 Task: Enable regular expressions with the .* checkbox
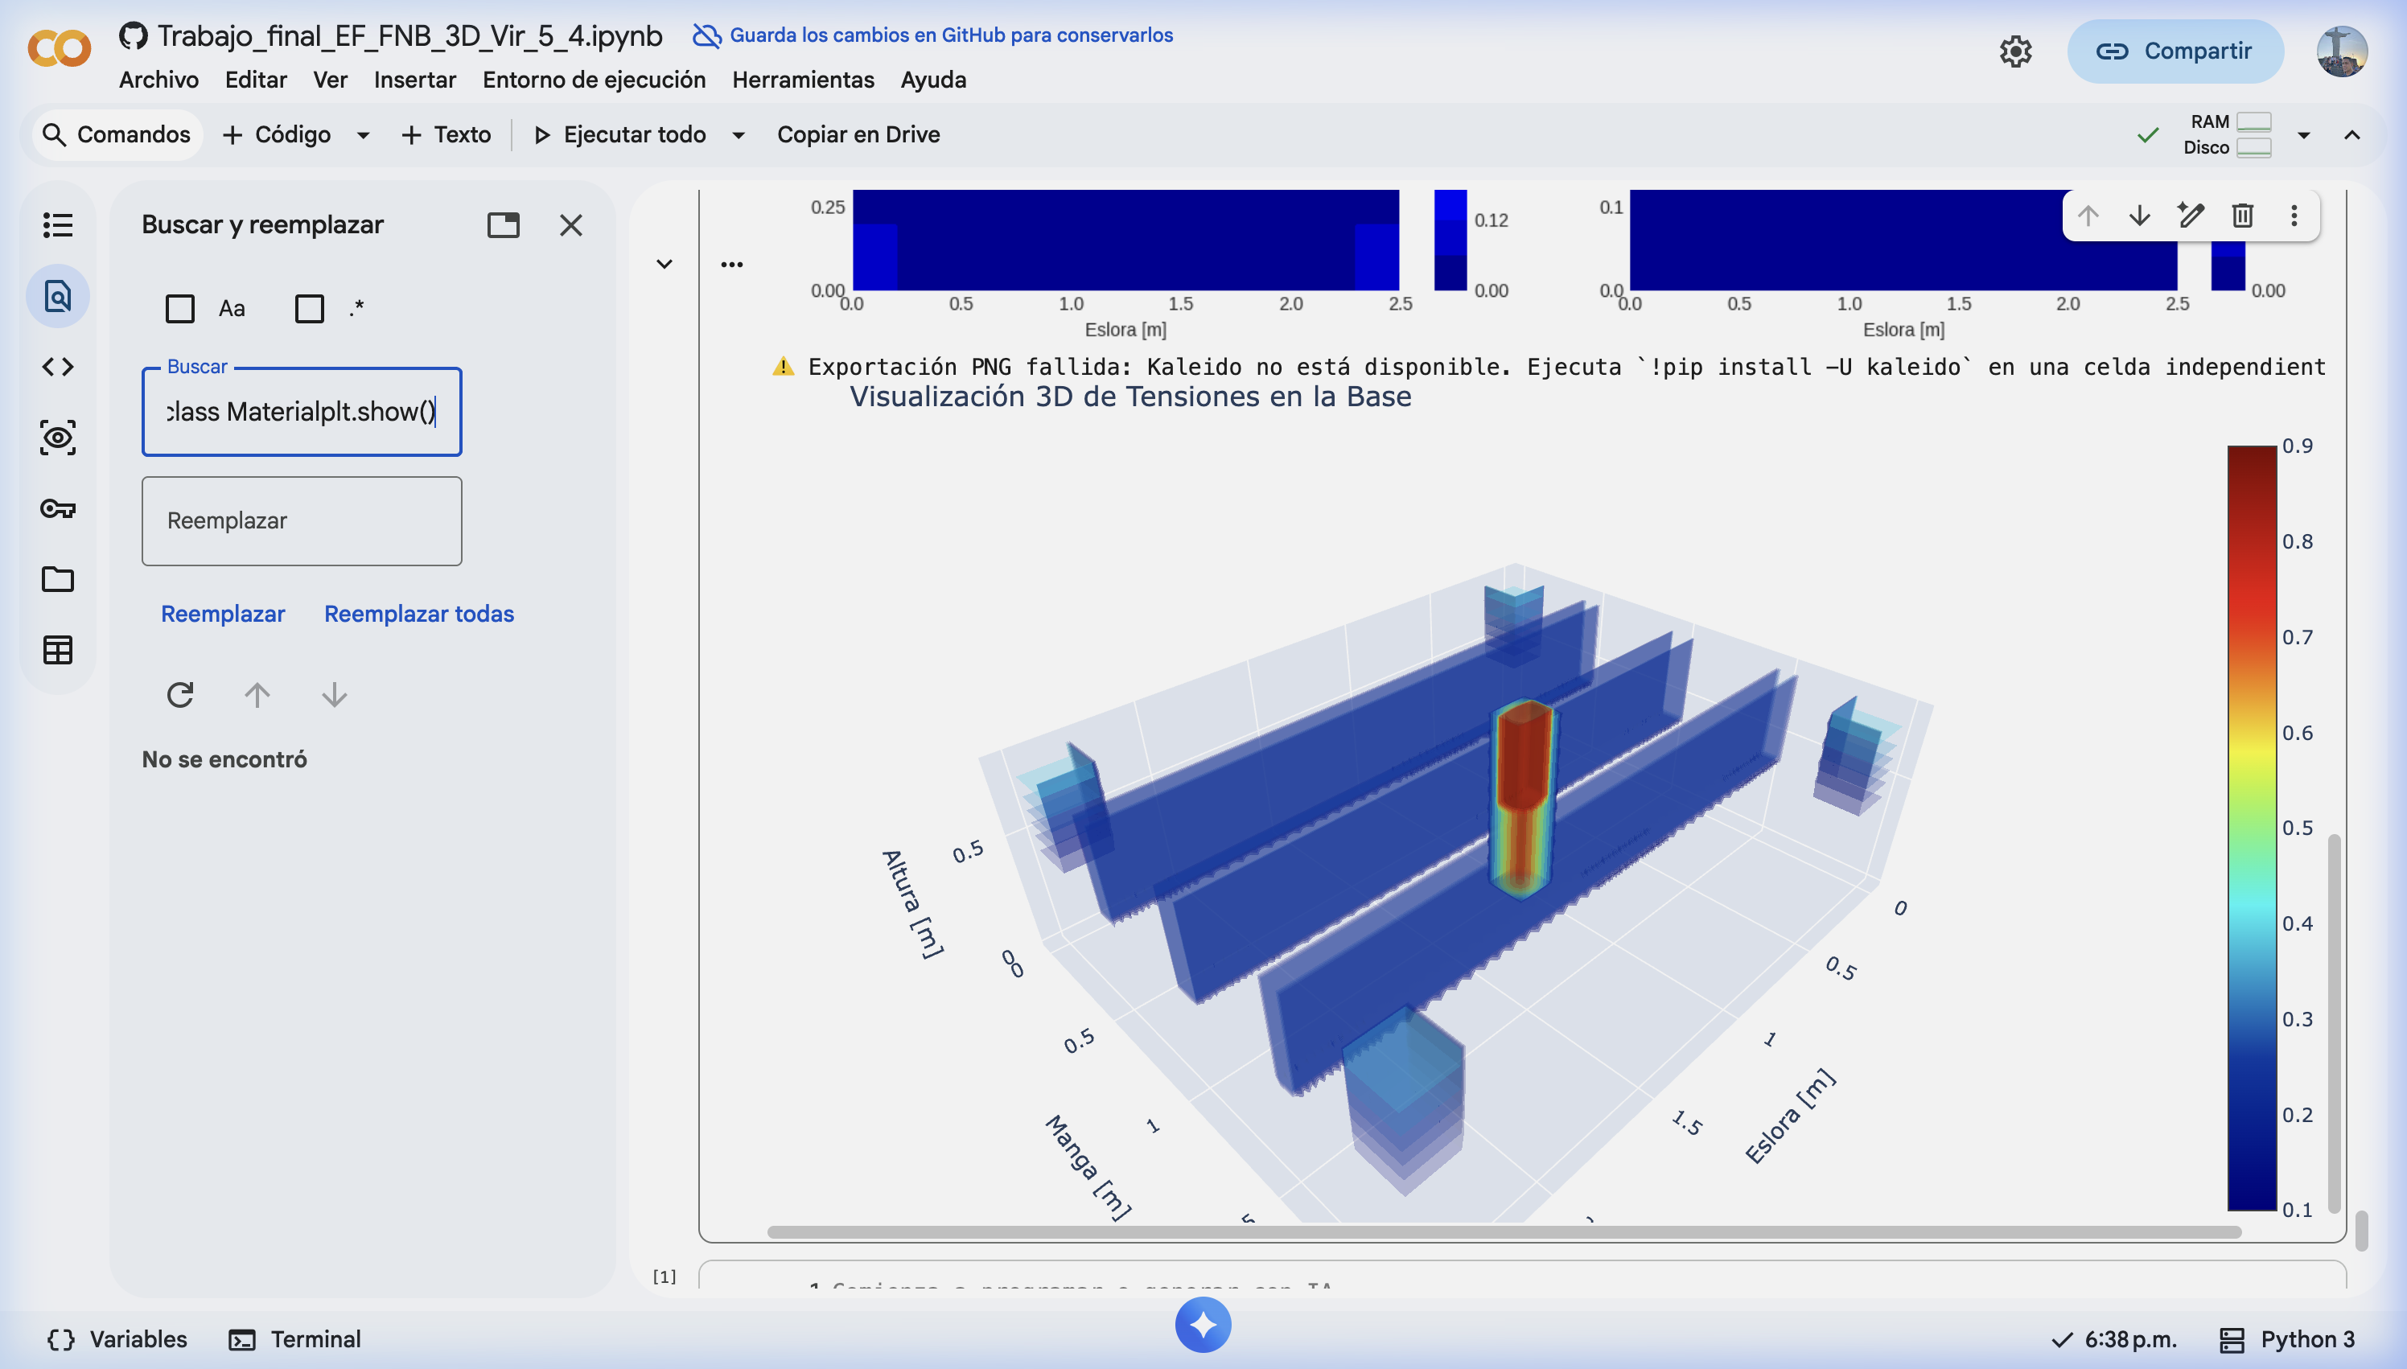(311, 308)
